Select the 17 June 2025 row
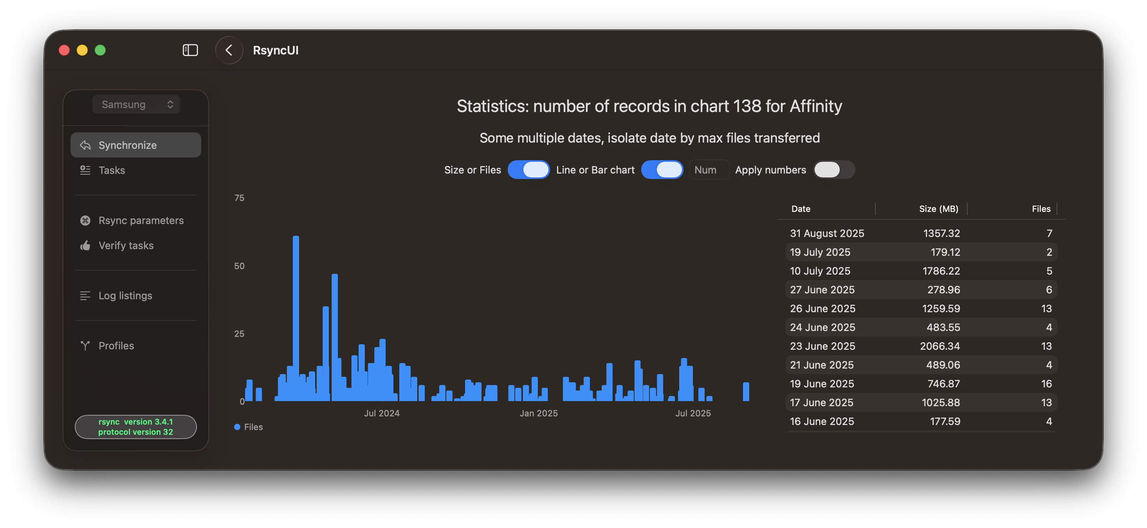Screen dimensions: 1147x528 921,403
